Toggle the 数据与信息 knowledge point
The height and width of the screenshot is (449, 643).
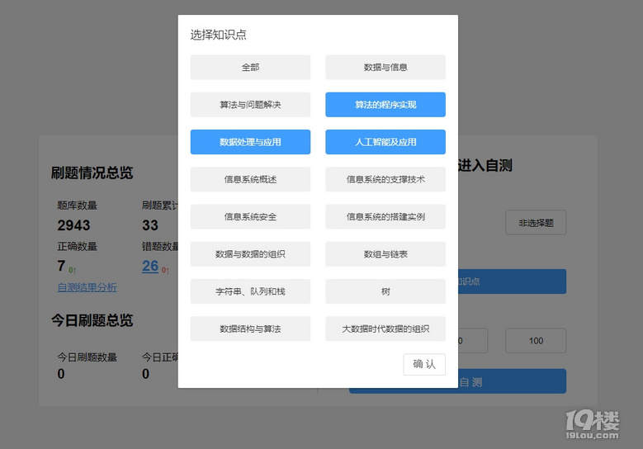click(x=385, y=67)
